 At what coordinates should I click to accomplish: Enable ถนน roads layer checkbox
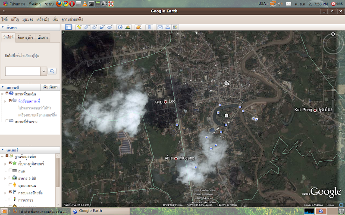[10, 170]
